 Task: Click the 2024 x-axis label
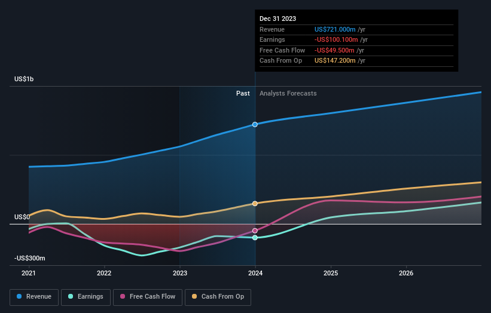pyautogui.click(x=255, y=274)
